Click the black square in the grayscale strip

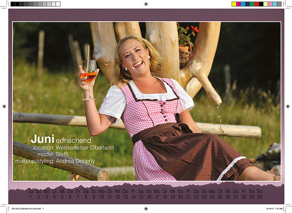pyautogui.click(x=13, y=4)
